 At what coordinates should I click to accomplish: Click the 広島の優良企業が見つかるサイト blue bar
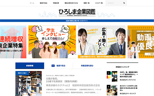click(77, 21)
